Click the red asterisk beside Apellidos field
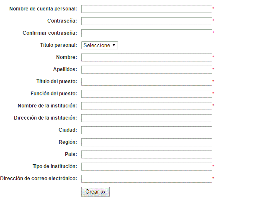Image resolution: width=265 pixels, height=199 pixels. click(x=213, y=69)
